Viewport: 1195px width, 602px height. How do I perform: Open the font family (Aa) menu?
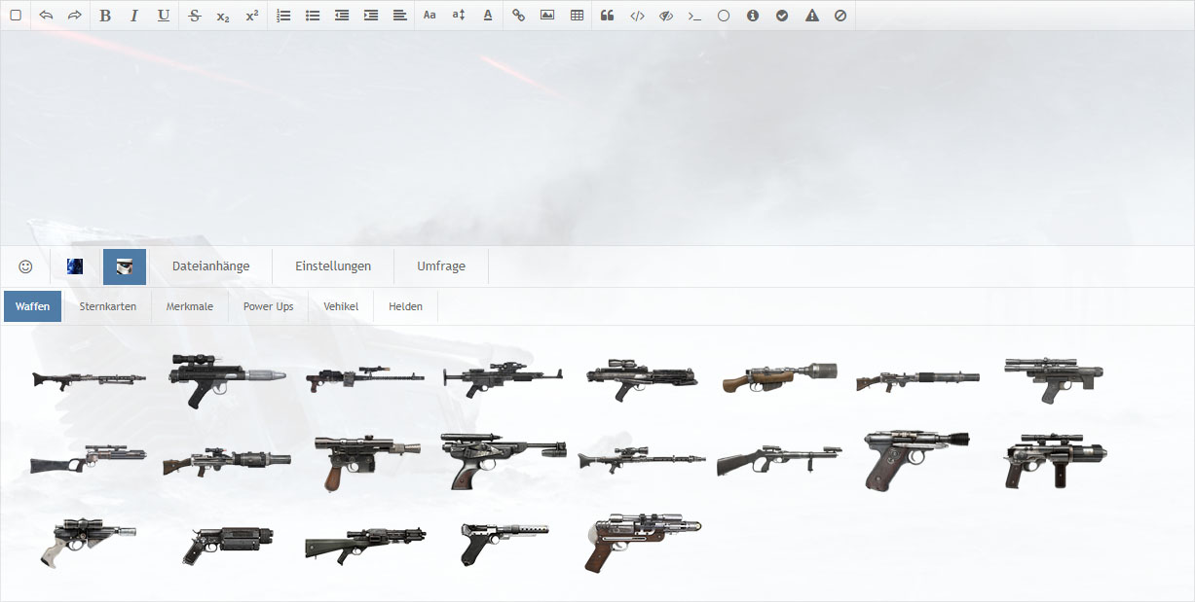coord(429,16)
